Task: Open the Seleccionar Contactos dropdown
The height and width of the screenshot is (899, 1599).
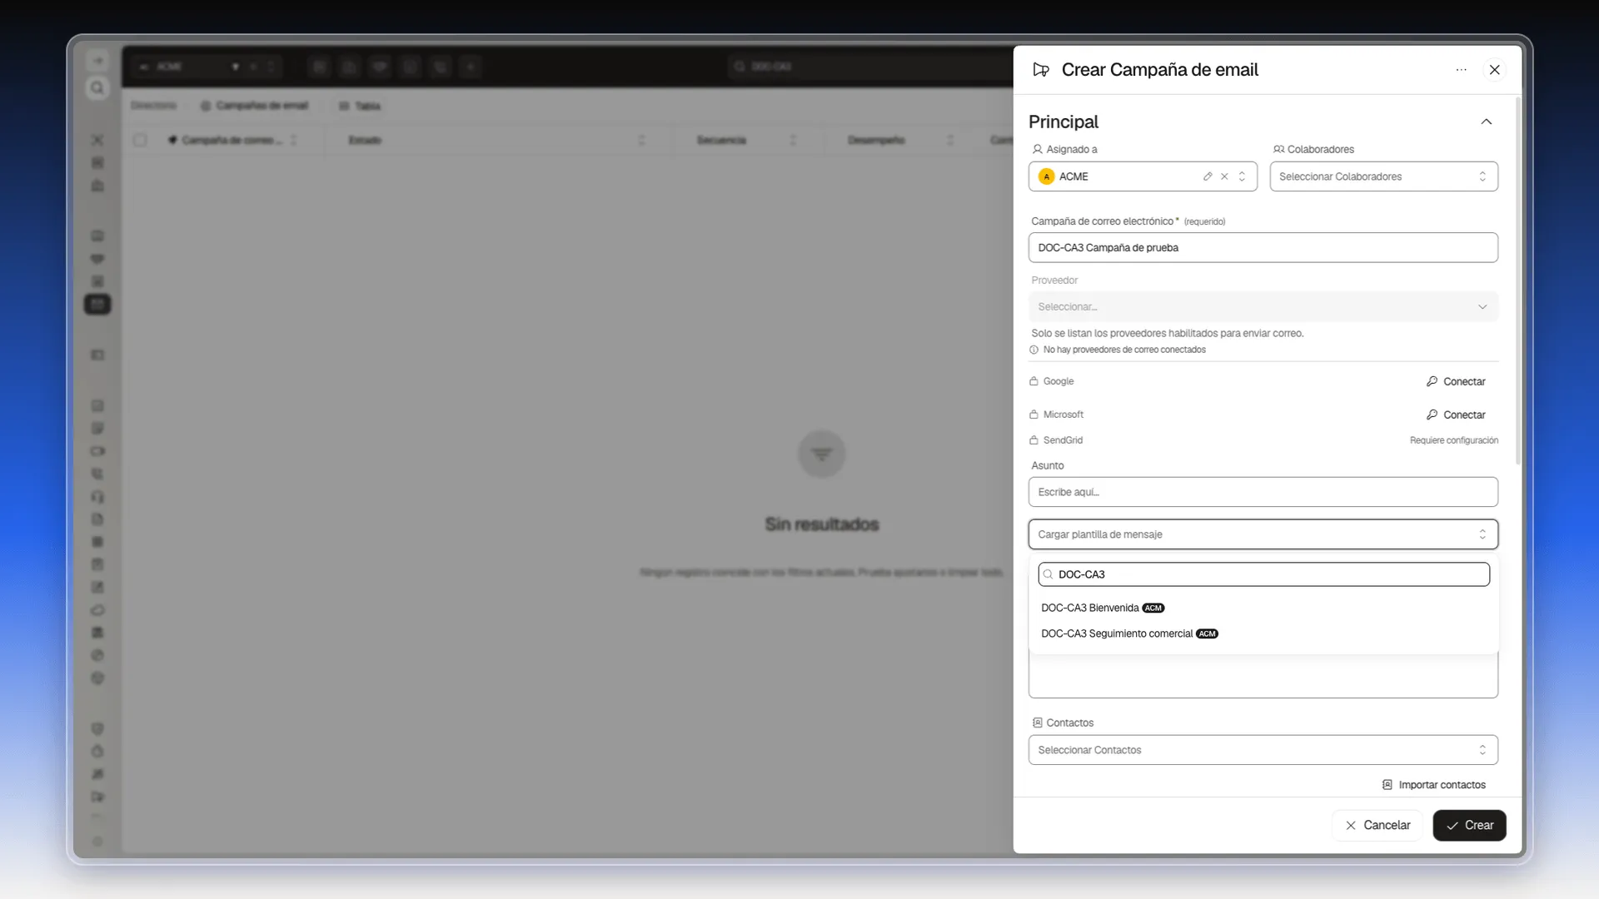Action: (1263, 750)
